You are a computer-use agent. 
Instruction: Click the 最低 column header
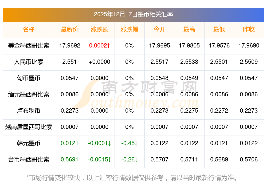(219, 29)
